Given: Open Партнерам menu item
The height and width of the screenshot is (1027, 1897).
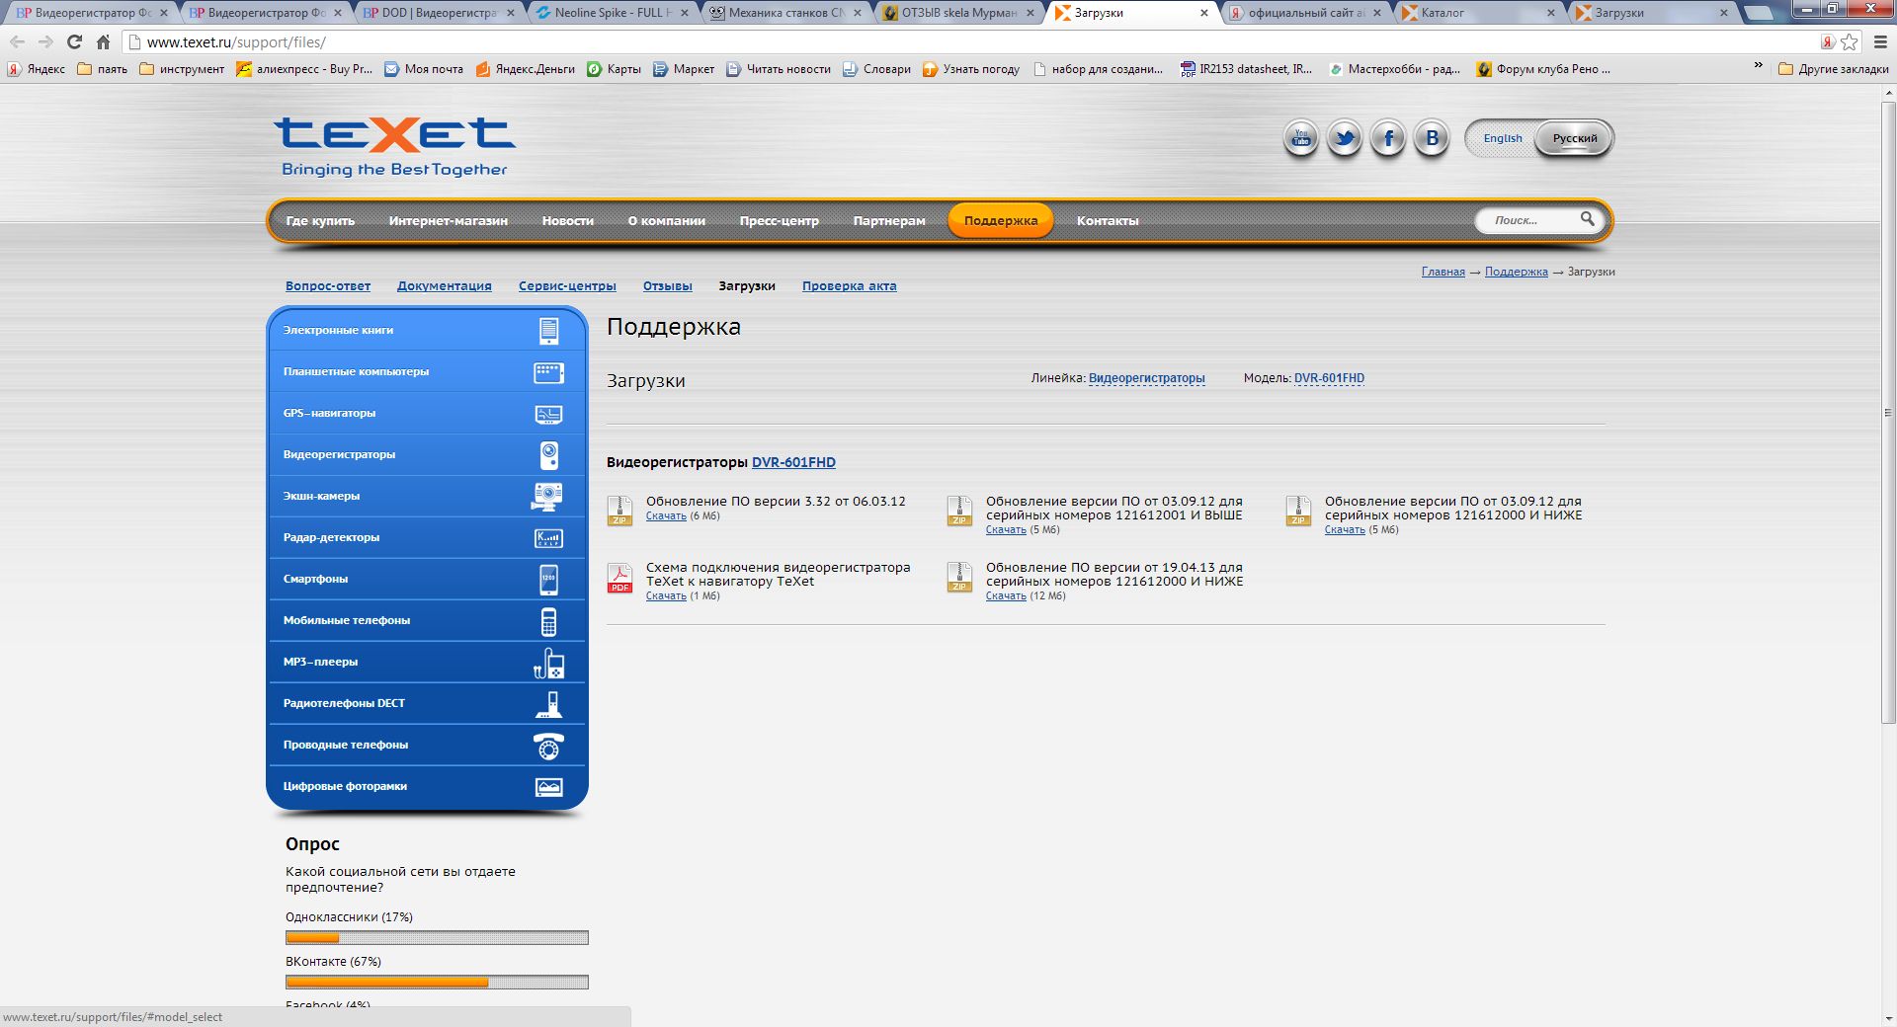Looking at the screenshot, I should (889, 220).
